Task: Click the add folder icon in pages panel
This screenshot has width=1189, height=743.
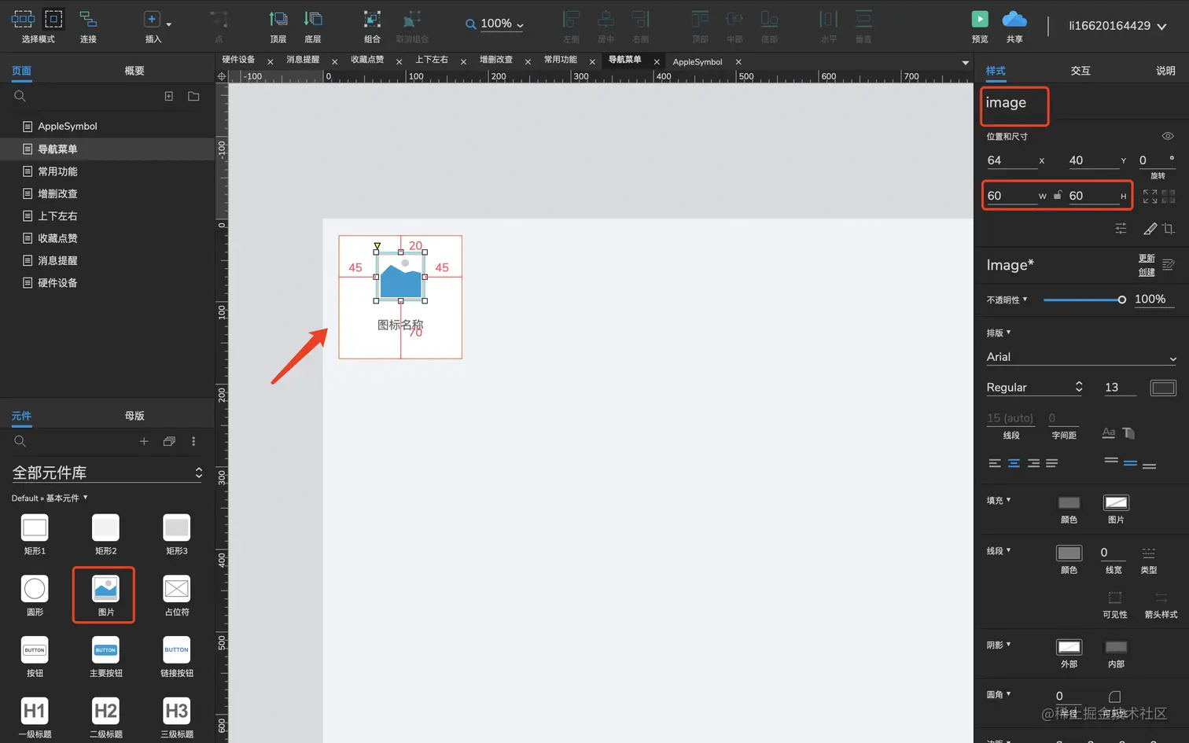Action: pos(193,96)
